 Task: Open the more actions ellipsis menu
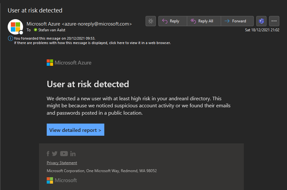(274, 21)
